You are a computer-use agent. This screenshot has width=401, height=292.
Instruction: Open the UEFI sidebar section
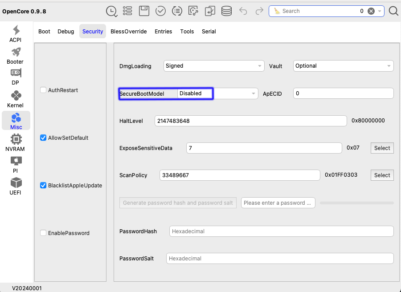(16, 187)
